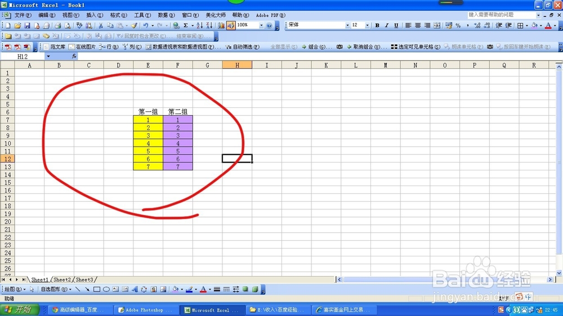Sort descending with the Z-A icon
Screen dimensions: 563x316
click(209, 25)
